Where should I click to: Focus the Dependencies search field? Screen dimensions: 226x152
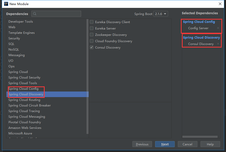[56, 14]
